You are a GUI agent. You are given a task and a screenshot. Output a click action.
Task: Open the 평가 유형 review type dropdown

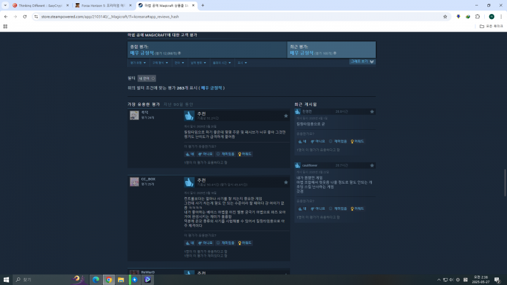pos(138,63)
